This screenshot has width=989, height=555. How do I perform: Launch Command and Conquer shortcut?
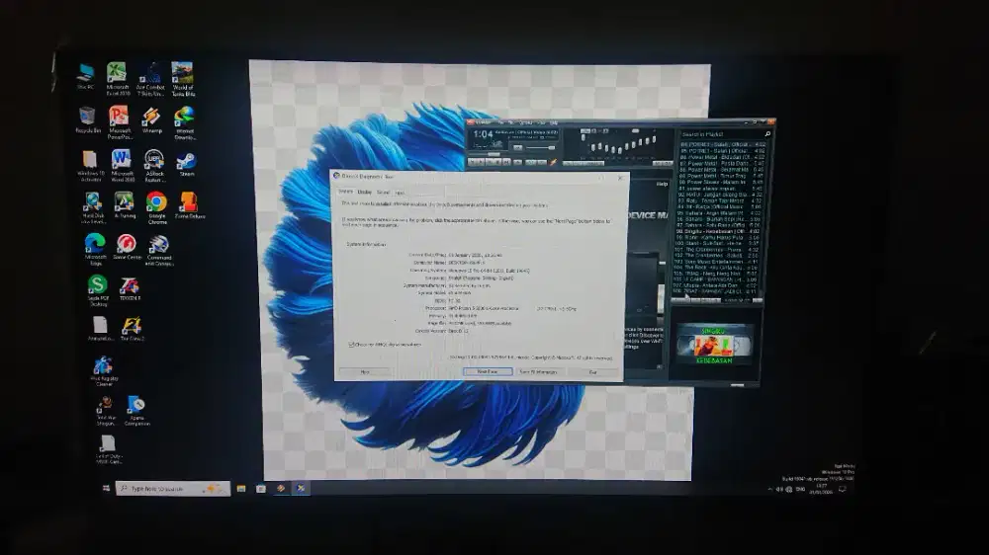(x=159, y=250)
